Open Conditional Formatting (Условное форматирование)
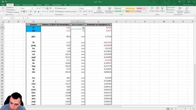Screen dimensions: 196x110 click(99, 10)
